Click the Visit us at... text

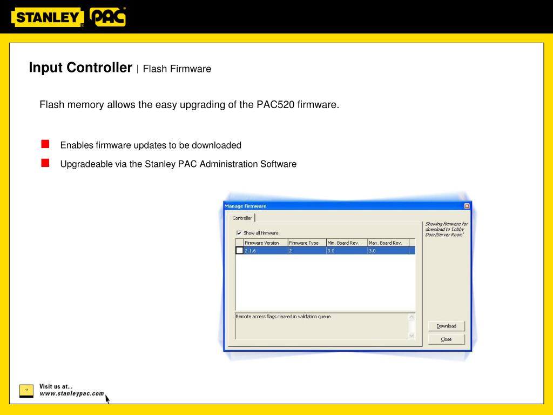coord(56,386)
